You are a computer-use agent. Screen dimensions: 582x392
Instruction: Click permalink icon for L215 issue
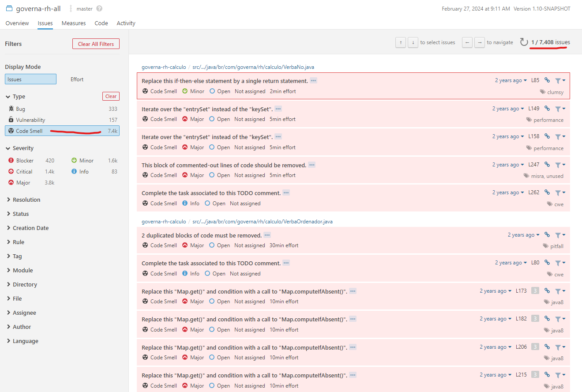click(547, 374)
